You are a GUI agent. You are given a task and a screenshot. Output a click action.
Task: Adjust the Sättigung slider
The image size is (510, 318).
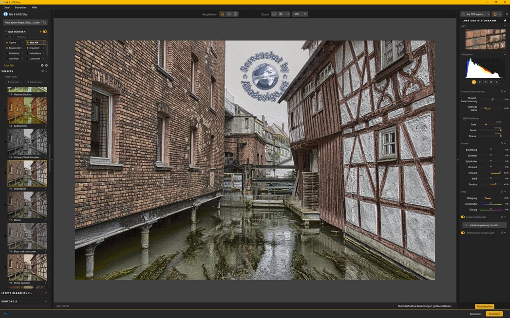(x=485, y=198)
